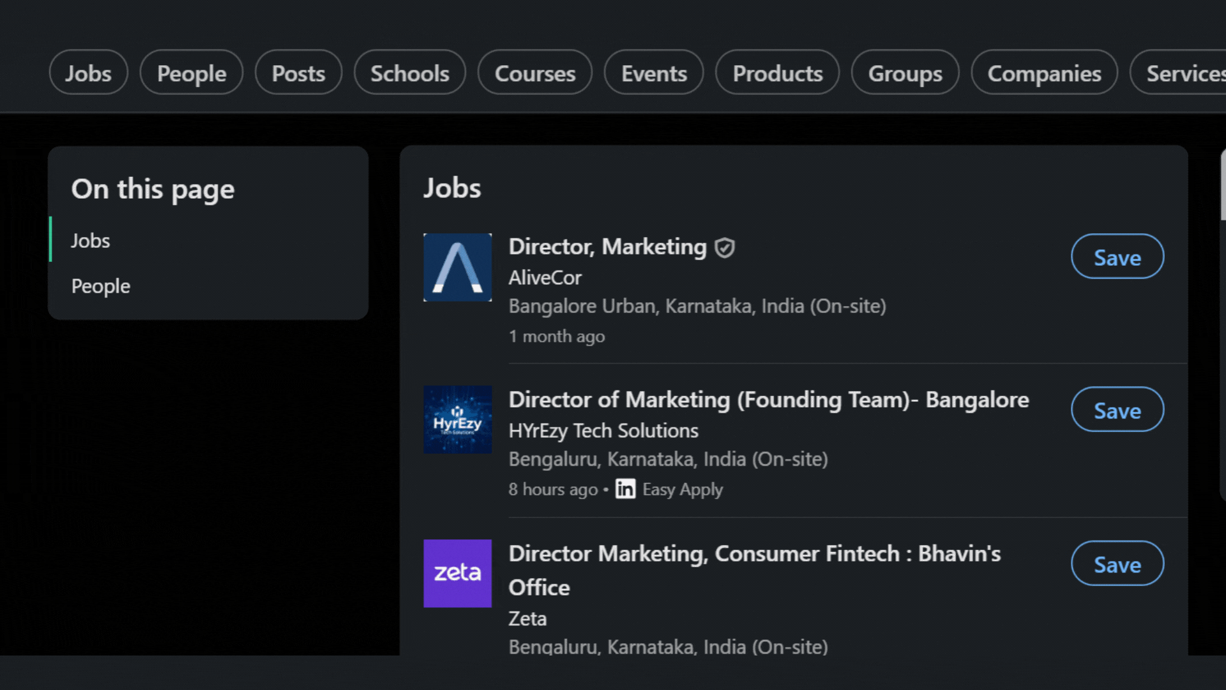Click the LinkedIn Easy Apply icon

click(x=625, y=489)
